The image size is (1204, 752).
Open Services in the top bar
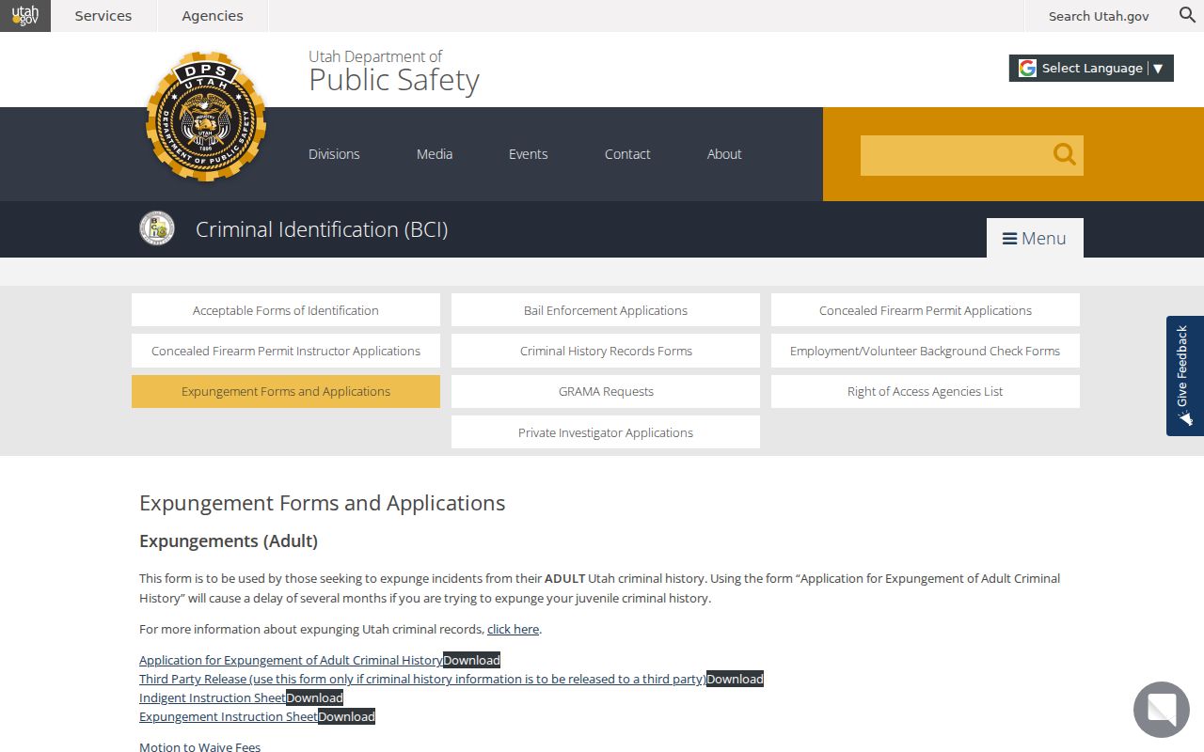point(103,16)
